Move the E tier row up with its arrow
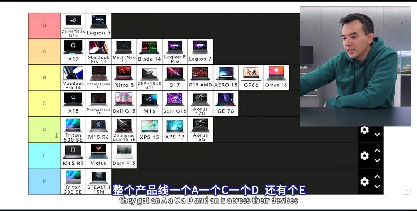Image resolution: width=417 pixels, height=211 pixels. coord(377,151)
